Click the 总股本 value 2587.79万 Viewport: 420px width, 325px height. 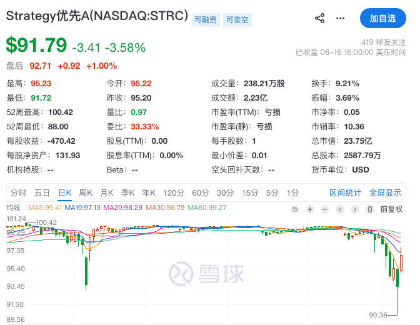[362, 156]
